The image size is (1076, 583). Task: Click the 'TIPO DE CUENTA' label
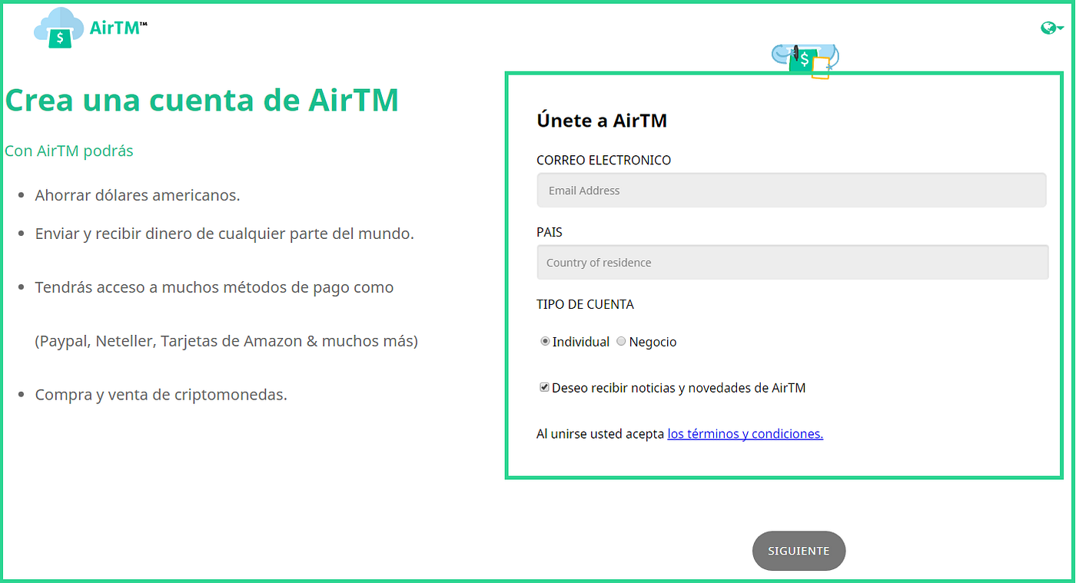[x=585, y=304]
